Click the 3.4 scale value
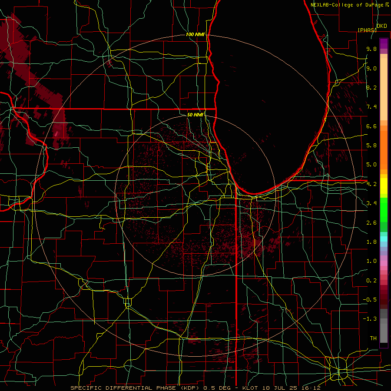Image resolution: width=391 pixels, height=391 pixels. click(371, 203)
